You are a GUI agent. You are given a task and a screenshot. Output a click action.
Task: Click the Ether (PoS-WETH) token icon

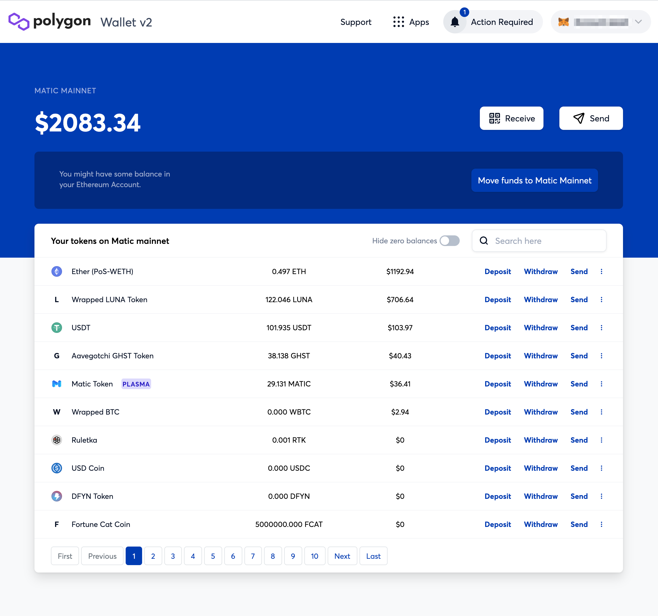click(56, 271)
